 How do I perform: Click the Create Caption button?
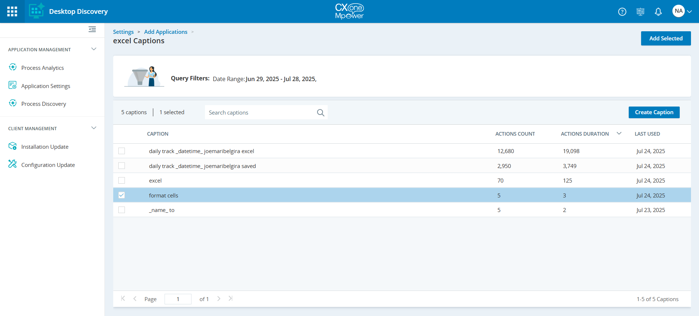click(654, 112)
